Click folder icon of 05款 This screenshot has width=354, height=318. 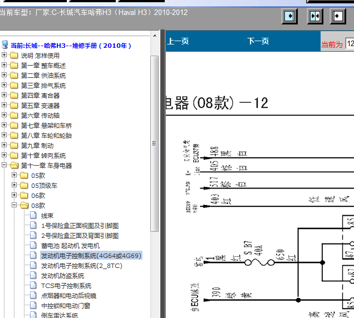(x=24, y=175)
